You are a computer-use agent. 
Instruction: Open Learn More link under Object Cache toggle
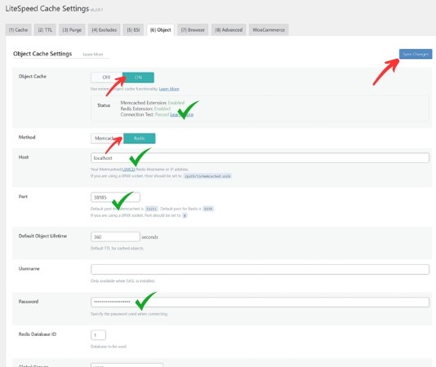169,89
